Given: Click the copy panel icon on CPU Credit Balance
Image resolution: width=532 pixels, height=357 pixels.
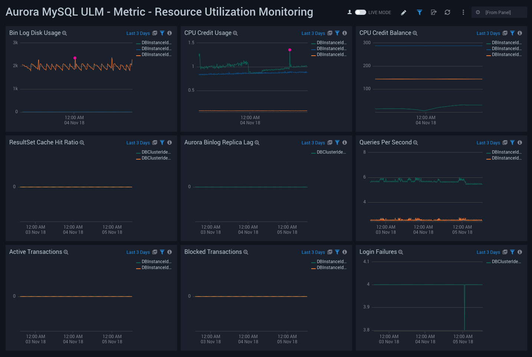Looking at the screenshot, I should tap(505, 33).
